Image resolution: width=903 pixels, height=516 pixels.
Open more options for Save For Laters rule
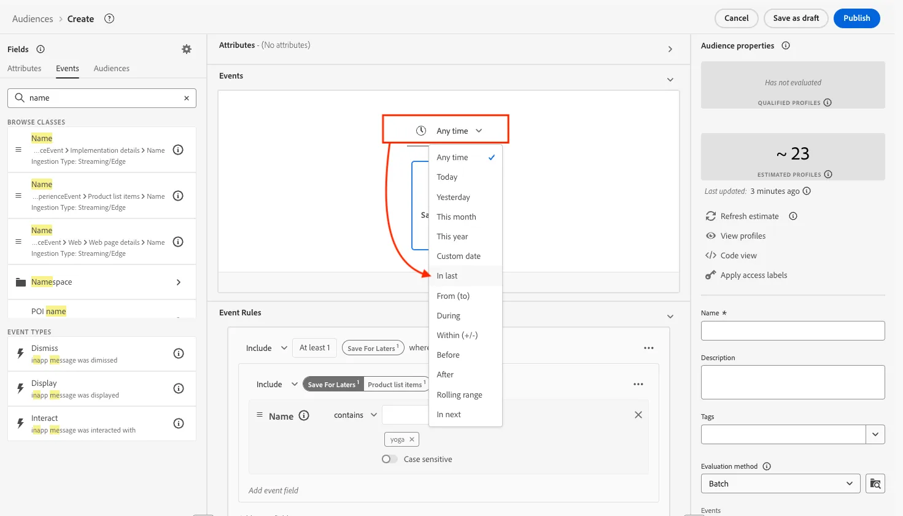pos(649,348)
